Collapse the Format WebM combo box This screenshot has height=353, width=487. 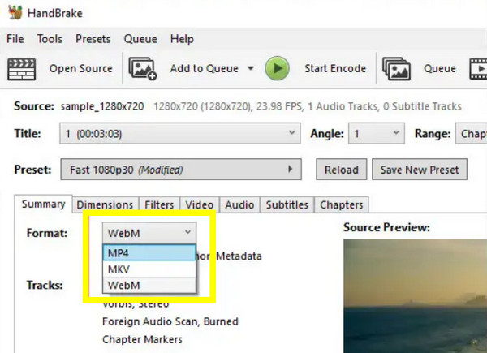click(x=149, y=233)
